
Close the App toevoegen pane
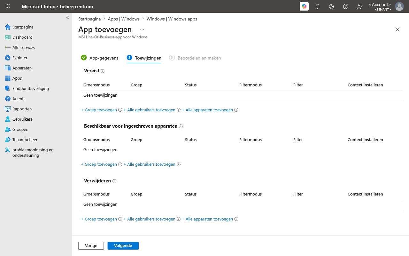[397, 29]
